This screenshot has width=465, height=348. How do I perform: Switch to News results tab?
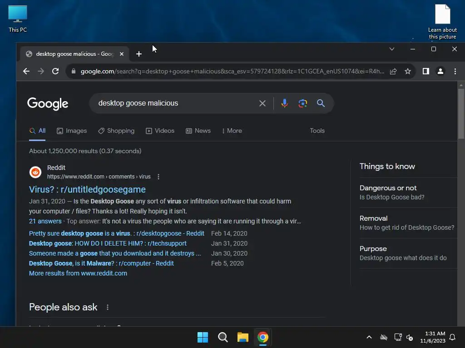click(198, 131)
